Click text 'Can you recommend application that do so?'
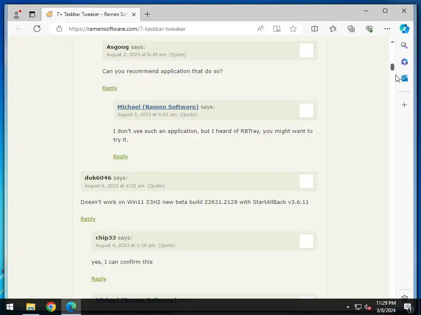Image resolution: width=421 pixels, height=315 pixels. point(162,71)
